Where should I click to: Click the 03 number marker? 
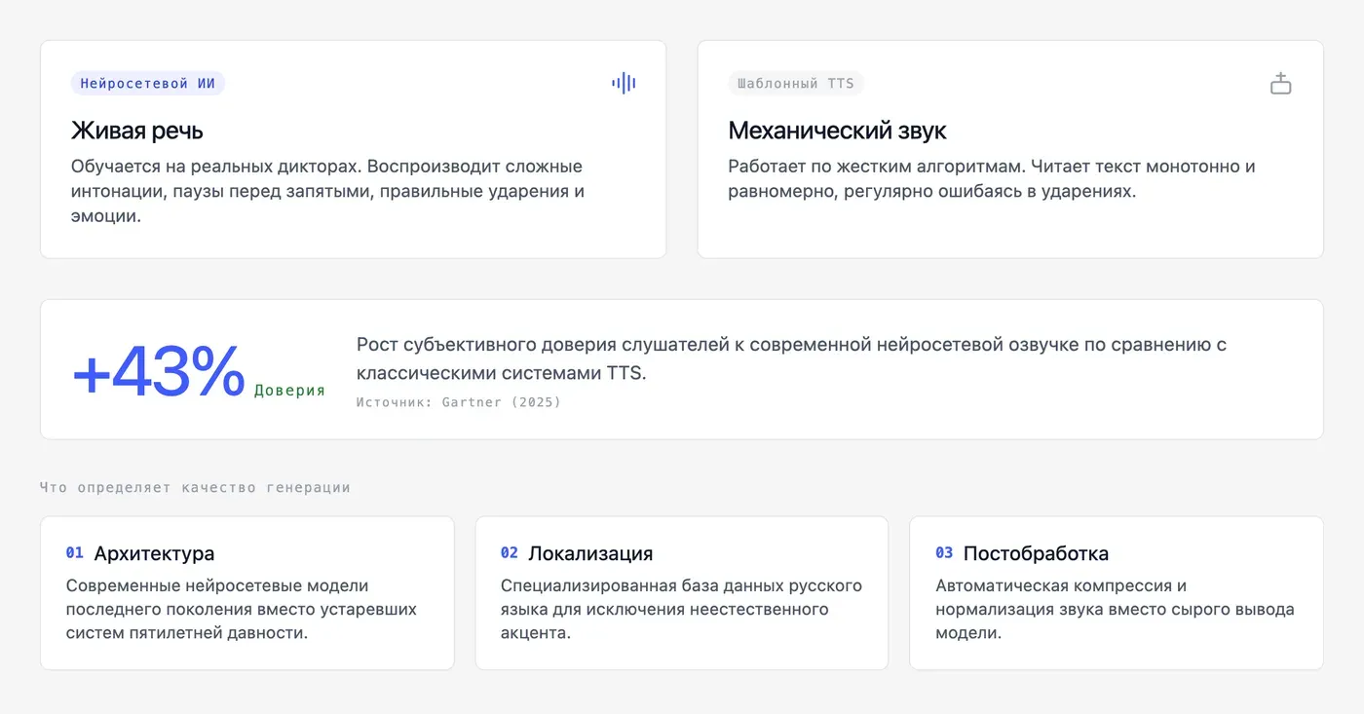[x=944, y=553]
